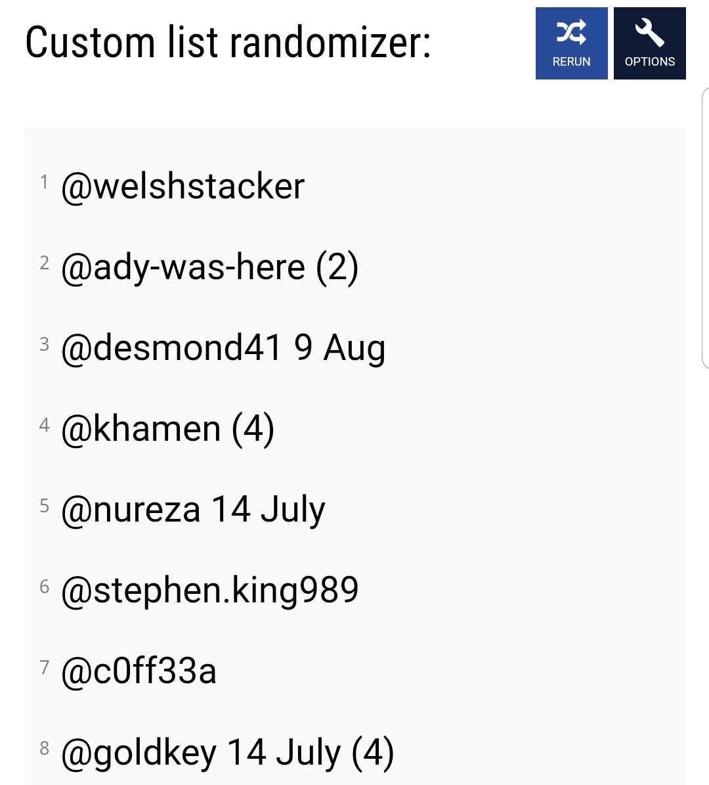Click list number 2 marker
Viewport: 709px width, 785px height.
[44, 263]
